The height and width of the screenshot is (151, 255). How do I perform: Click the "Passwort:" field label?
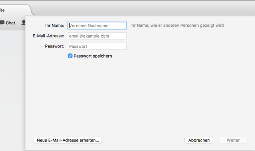[55, 46]
